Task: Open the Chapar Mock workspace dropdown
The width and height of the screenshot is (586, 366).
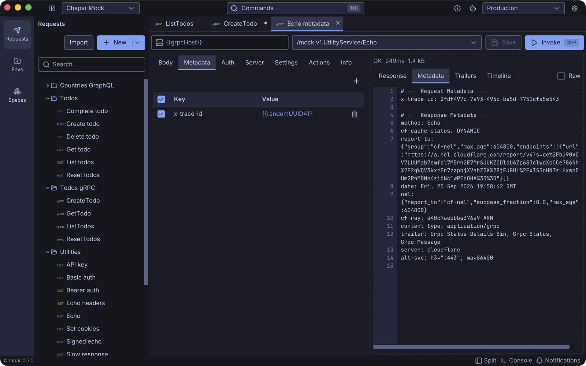Action: 101,8
